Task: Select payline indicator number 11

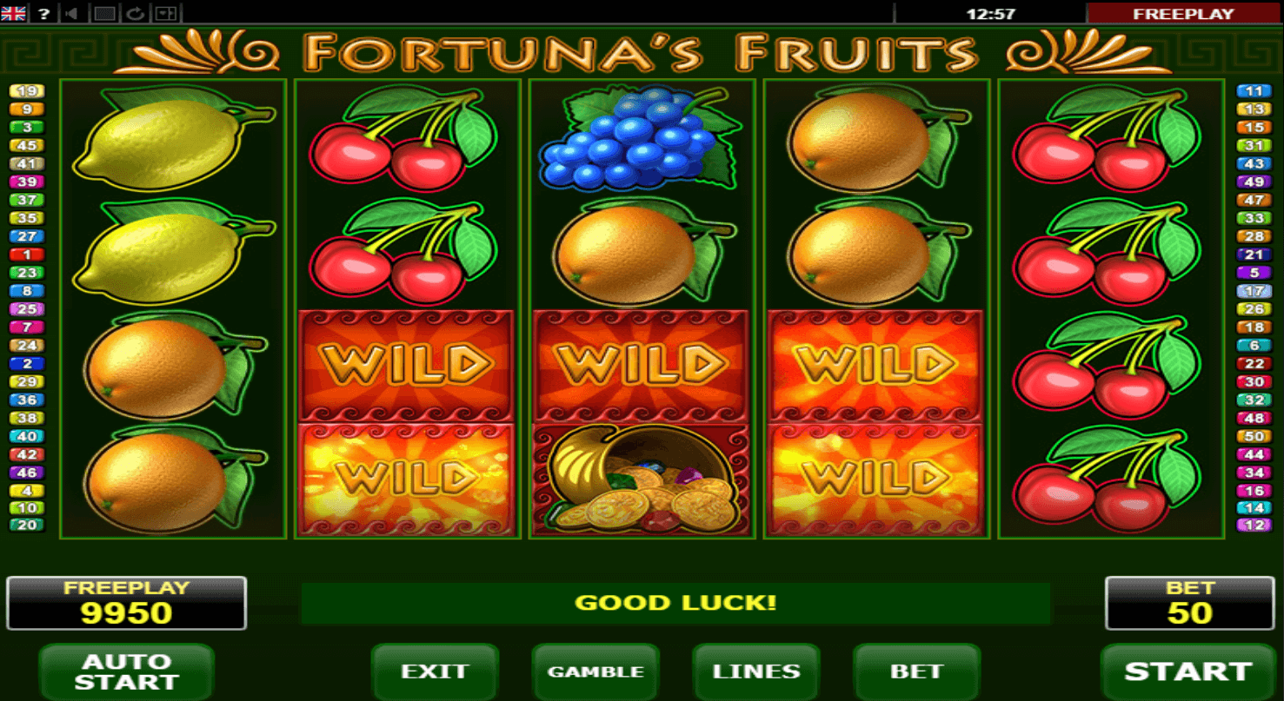Action: point(1254,91)
